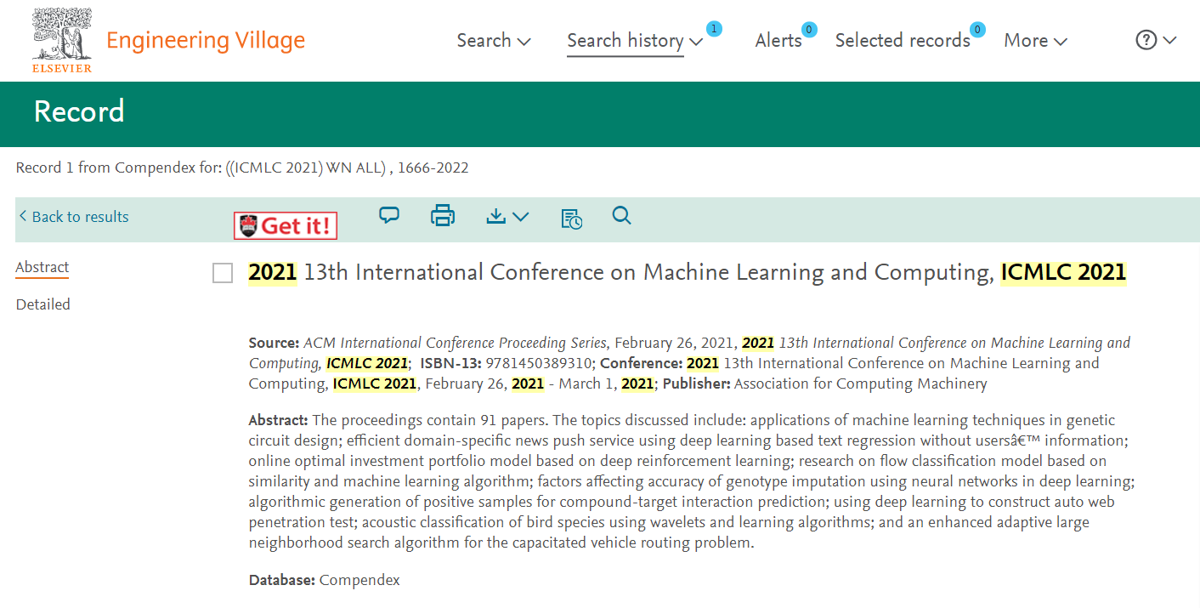Click the speech bubble comment icon
1200x608 pixels.
(x=389, y=216)
